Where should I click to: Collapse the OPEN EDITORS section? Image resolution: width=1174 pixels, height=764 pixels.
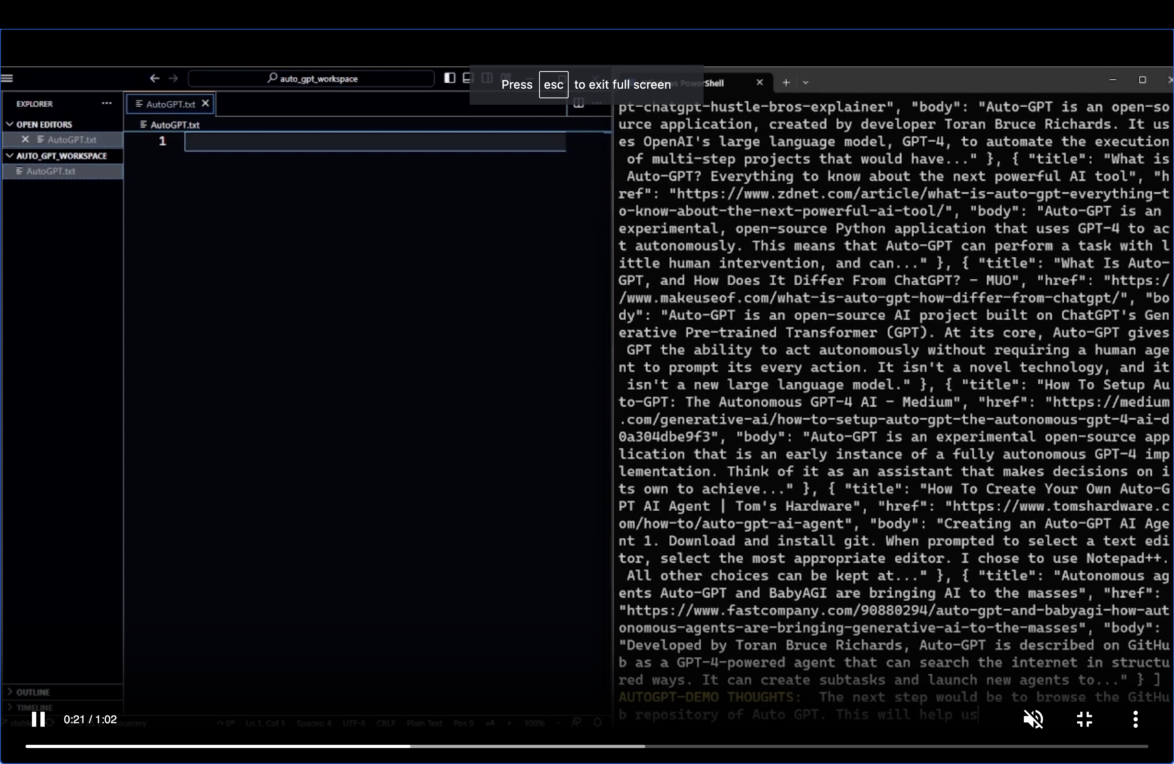click(x=9, y=124)
